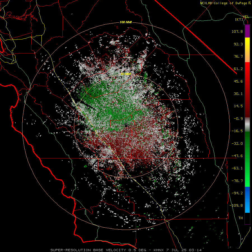Click the 100 NMI range ring label
252x252 pixels.
(126, 22)
